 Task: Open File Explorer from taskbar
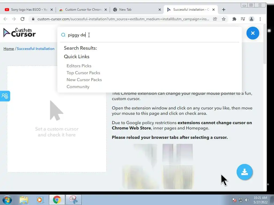click(x=24, y=200)
